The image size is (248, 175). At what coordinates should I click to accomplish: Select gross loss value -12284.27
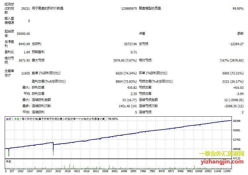[x=237, y=44]
